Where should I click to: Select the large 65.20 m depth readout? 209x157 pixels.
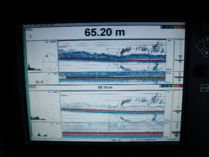[104, 32]
